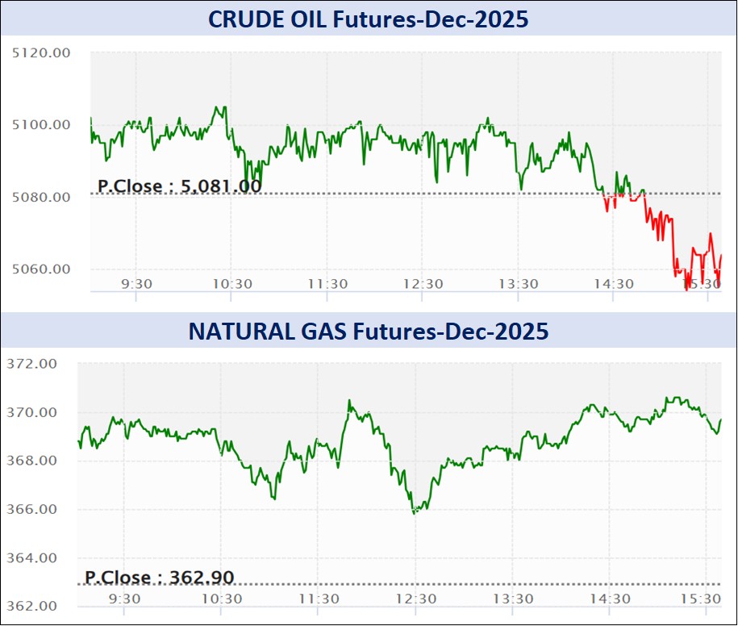
Task: Click 13:30 on the natural gas time axis
Action: pyautogui.click(x=513, y=599)
